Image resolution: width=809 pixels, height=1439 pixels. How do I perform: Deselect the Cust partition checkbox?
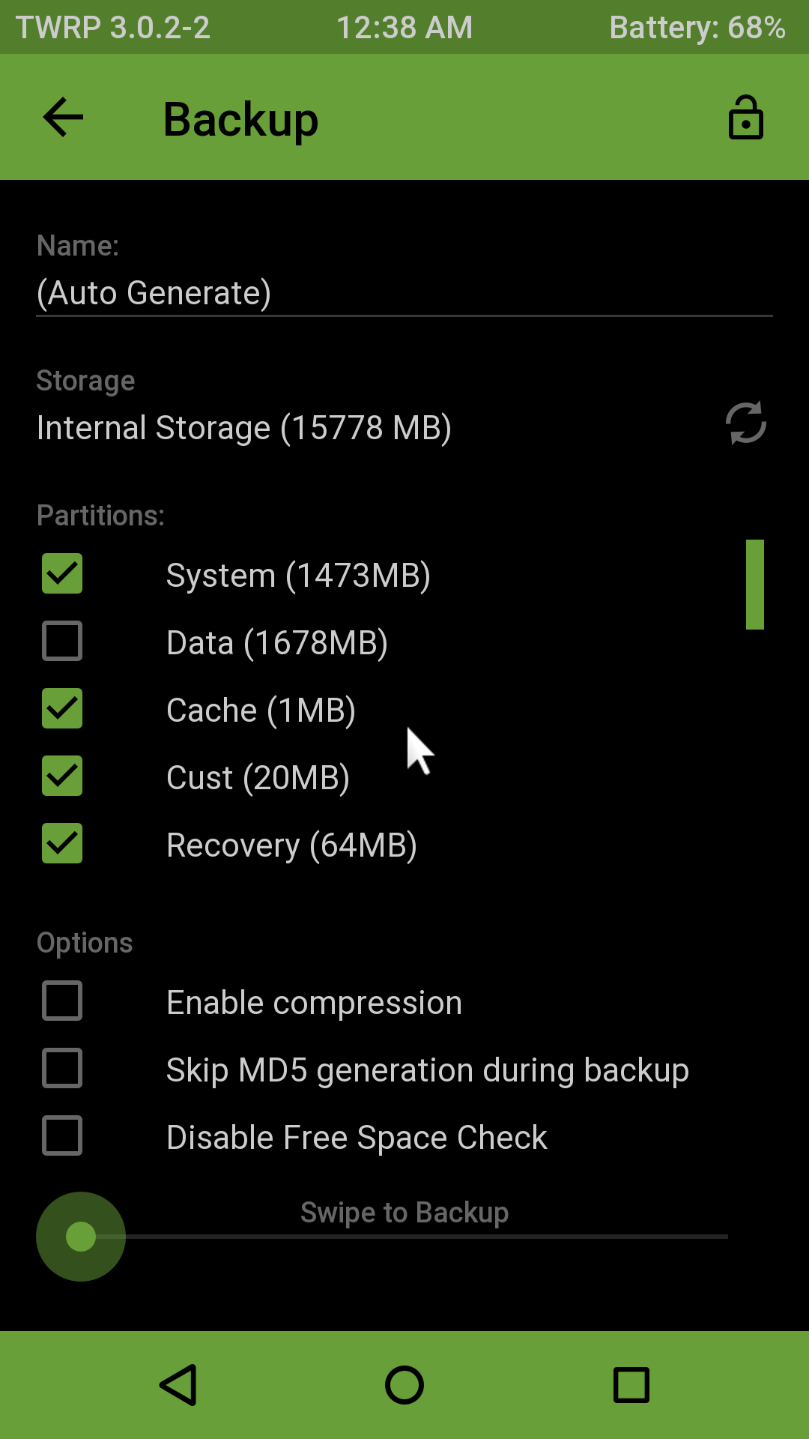(x=62, y=776)
